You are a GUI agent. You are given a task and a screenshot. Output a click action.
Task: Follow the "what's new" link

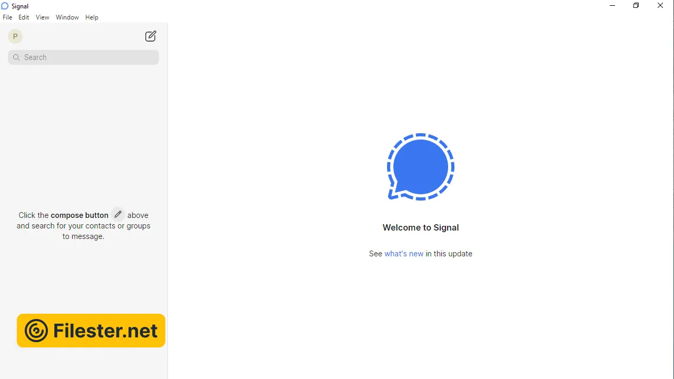[403, 254]
